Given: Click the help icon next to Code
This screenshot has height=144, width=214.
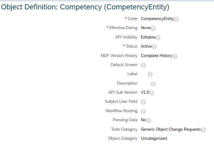Looking at the screenshot, I should 176,19.
